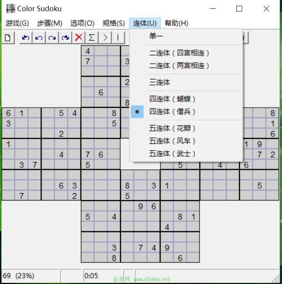Screen dimensions: 282x284
Task: Click the redo all steps icon
Action: [x=65, y=38]
